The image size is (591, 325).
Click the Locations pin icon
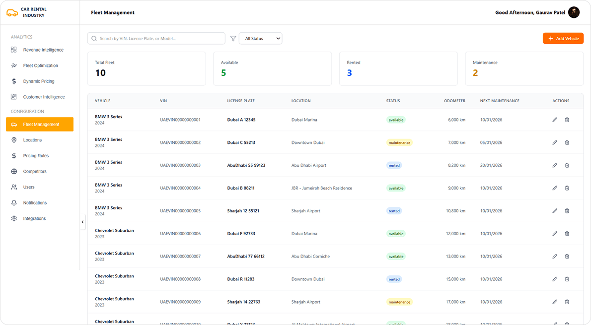tap(14, 139)
